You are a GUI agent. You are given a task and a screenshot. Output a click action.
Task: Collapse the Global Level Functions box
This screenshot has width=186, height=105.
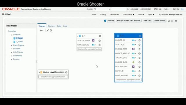tap(39, 72)
